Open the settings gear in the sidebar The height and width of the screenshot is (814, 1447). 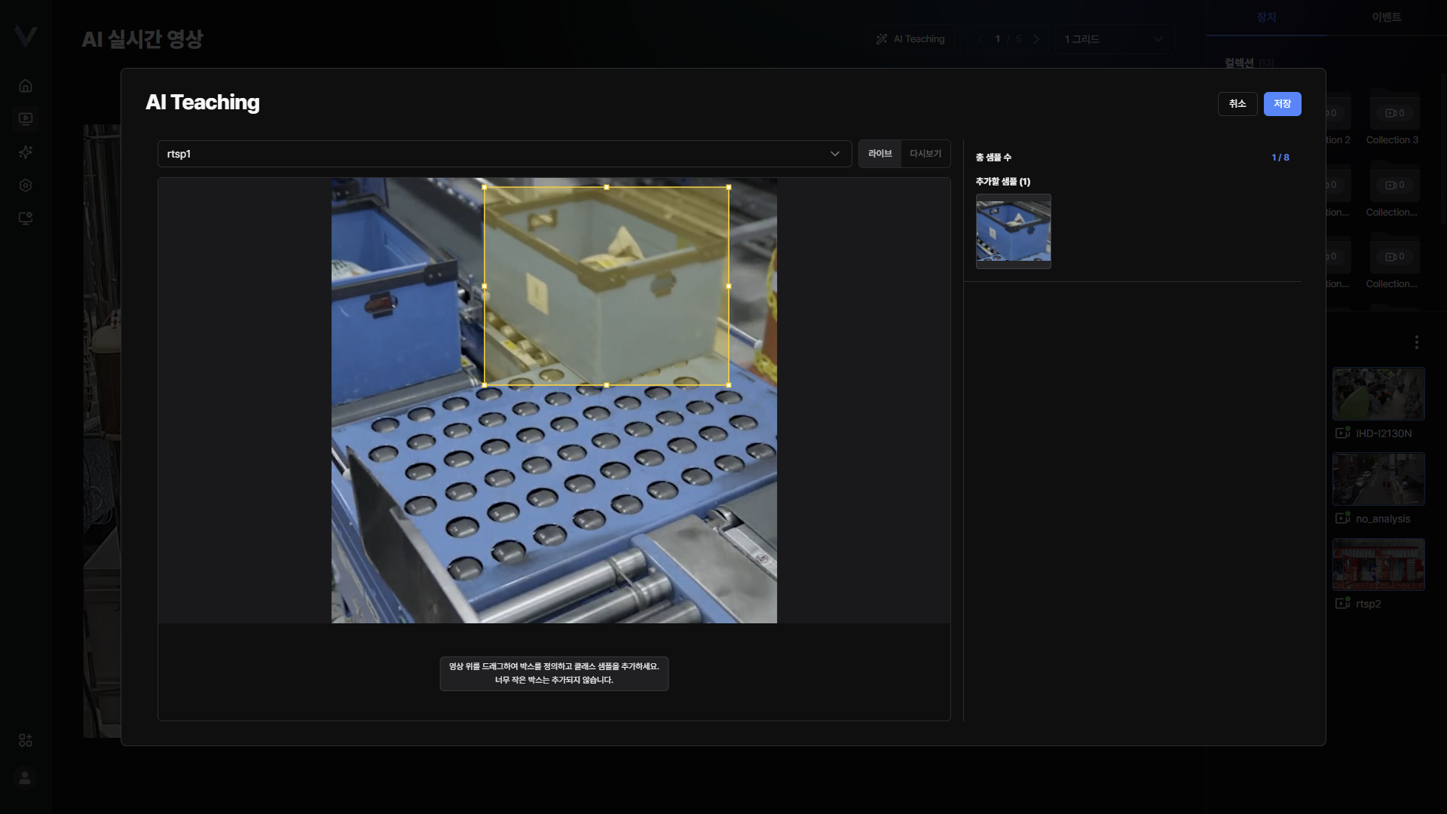pyautogui.click(x=26, y=185)
